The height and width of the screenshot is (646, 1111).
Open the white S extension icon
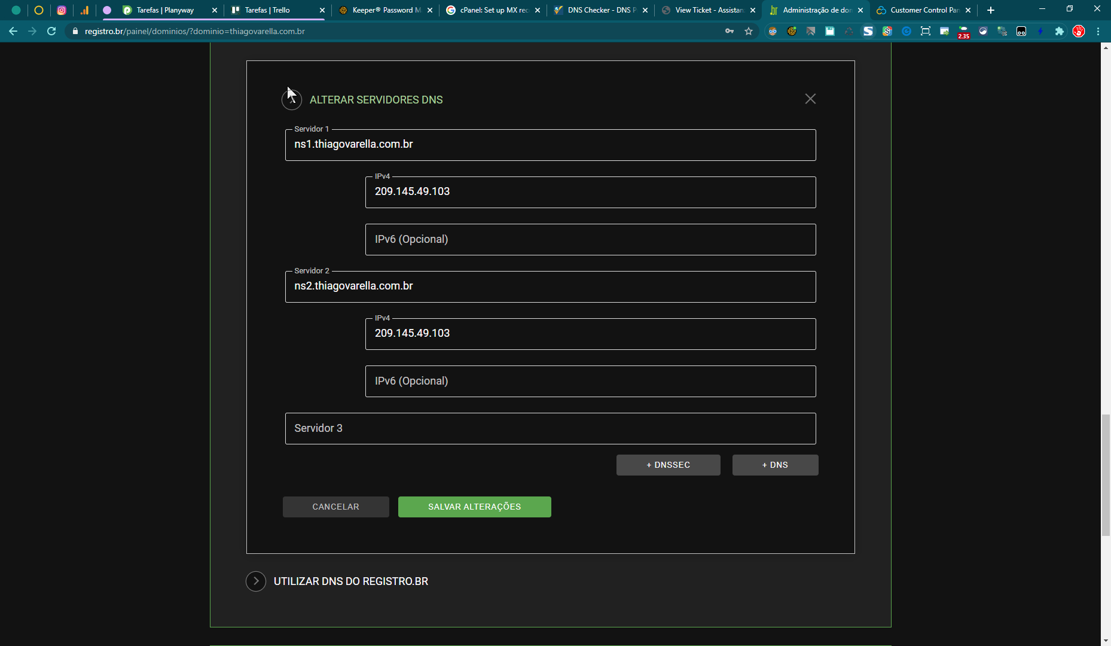coord(868,31)
